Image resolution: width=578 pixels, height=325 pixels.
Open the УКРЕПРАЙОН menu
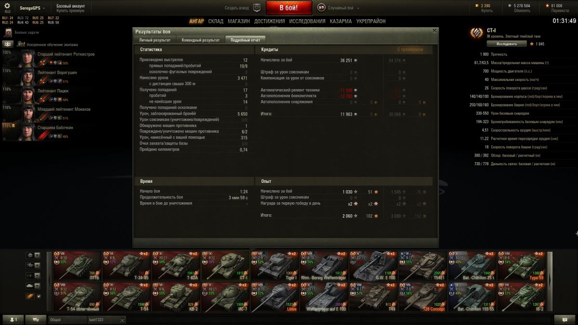click(x=371, y=21)
